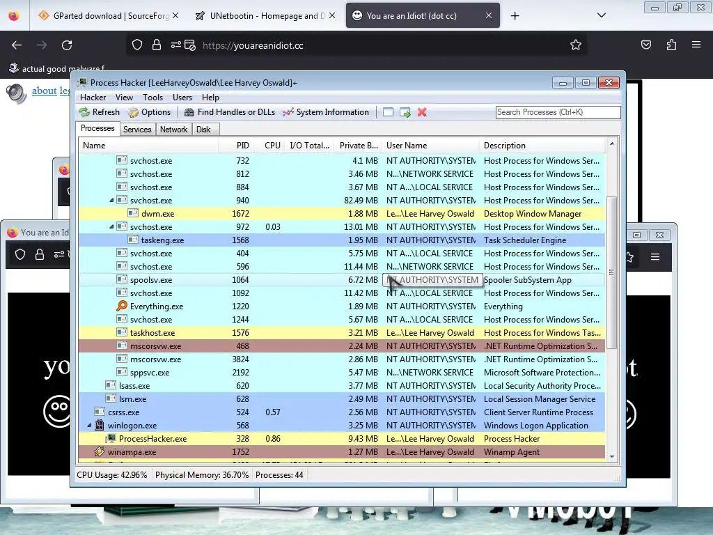This screenshot has width=713, height=535.
Task: Open the Firefox hamburger application menu
Action: coord(696,45)
